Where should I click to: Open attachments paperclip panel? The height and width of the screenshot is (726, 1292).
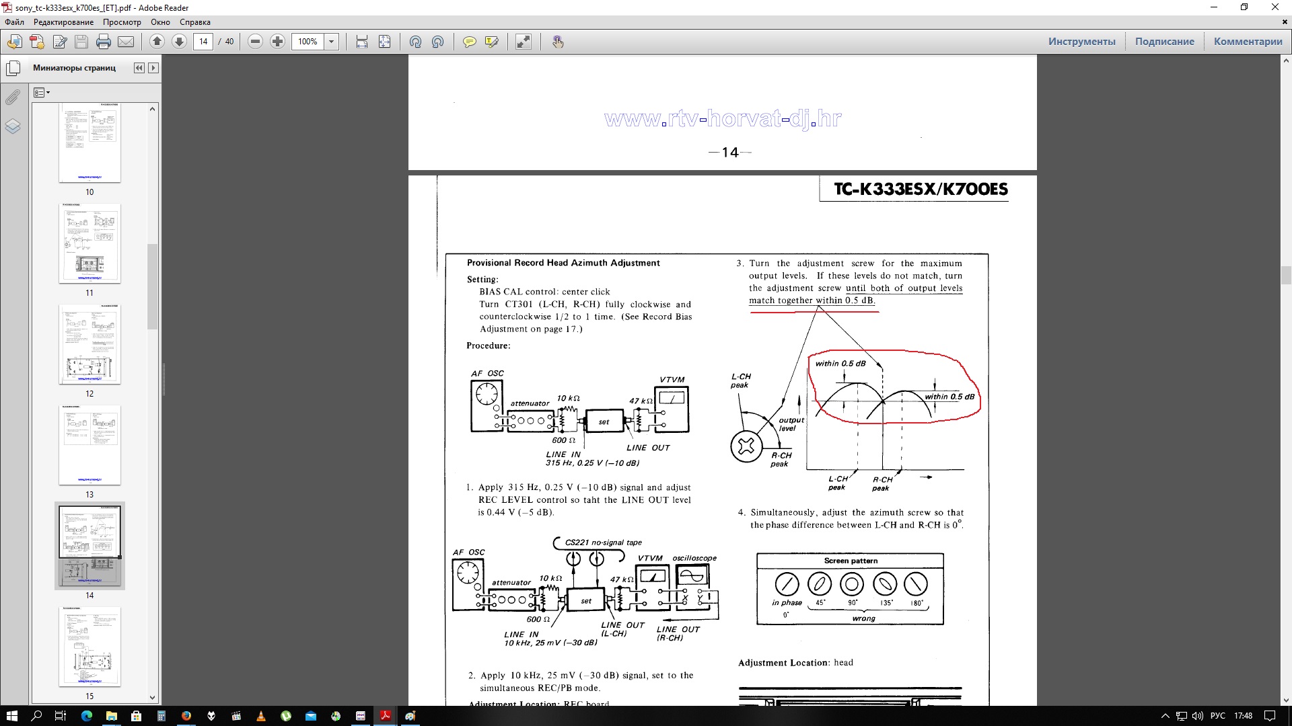[x=13, y=97]
